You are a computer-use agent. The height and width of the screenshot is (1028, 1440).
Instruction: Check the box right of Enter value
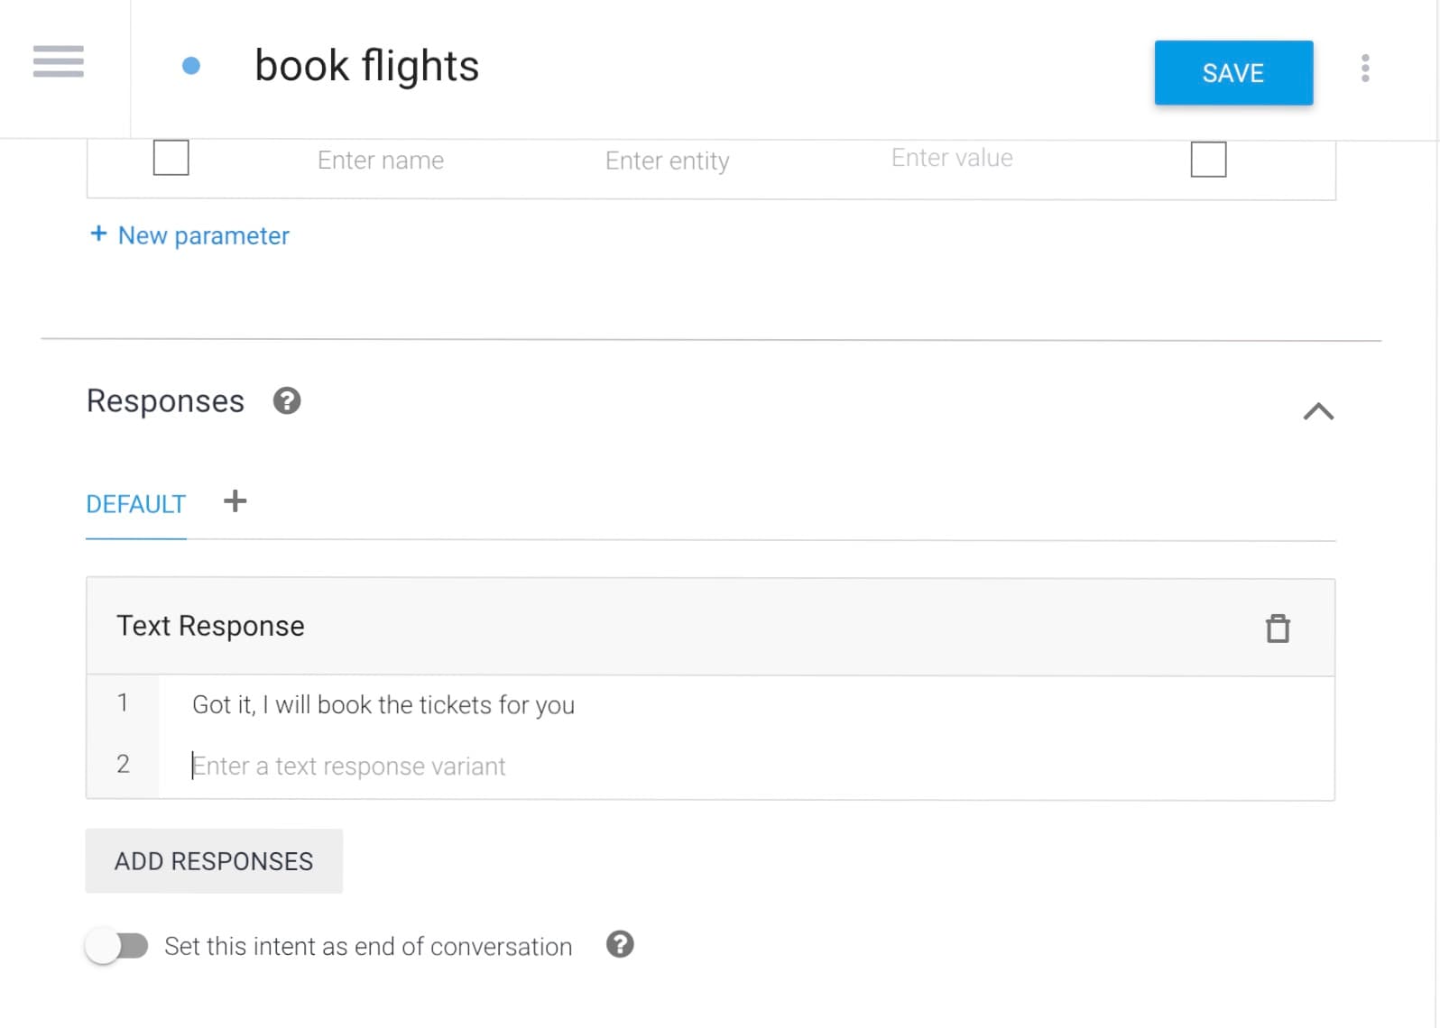click(1208, 160)
